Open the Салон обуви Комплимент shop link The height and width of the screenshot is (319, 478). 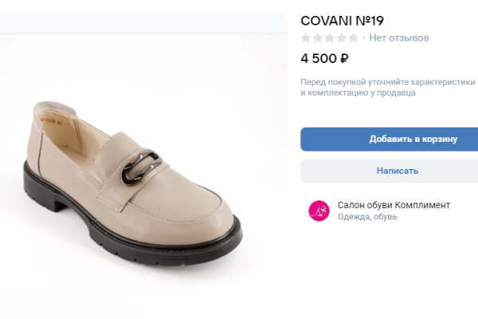(x=394, y=204)
